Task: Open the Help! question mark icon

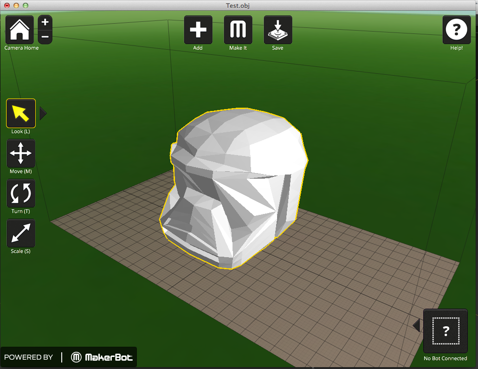Action: (x=456, y=30)
